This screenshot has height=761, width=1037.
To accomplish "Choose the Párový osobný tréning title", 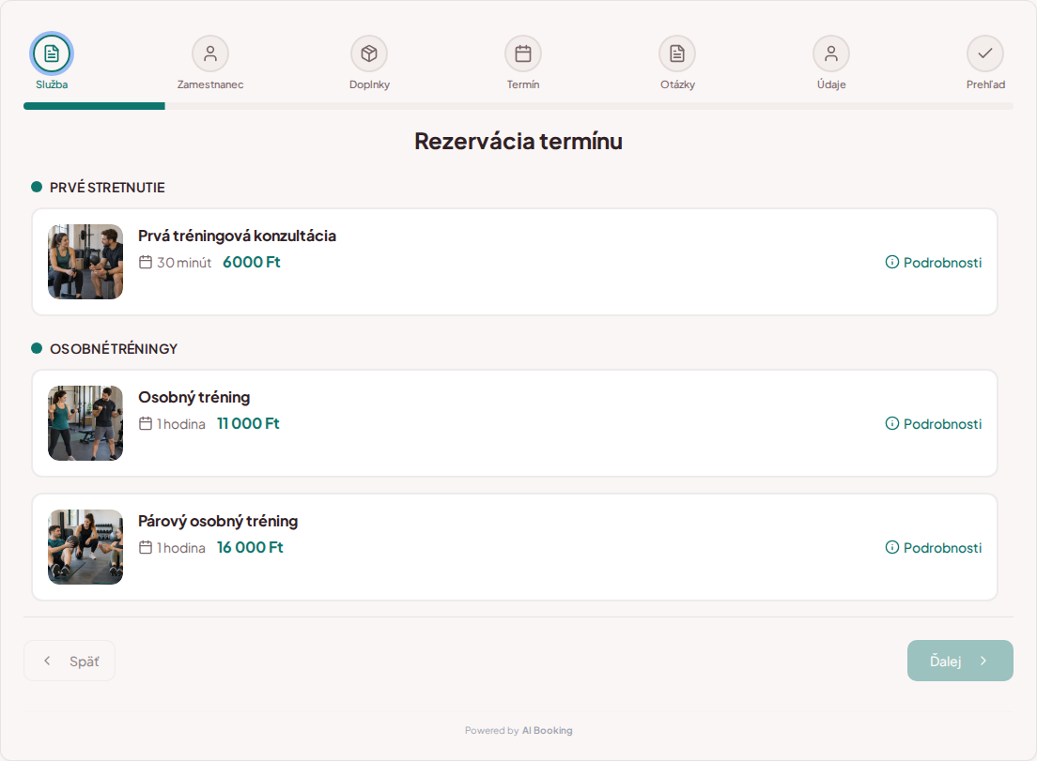I will (218, 521).
